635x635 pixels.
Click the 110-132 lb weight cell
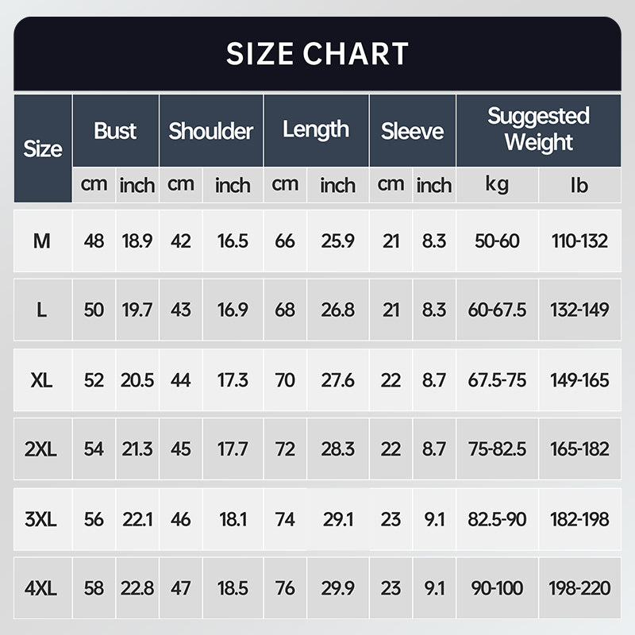pos(579,241)
